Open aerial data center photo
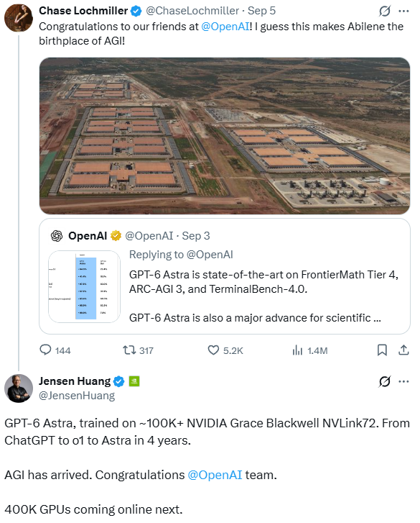The image size is (420, 523). pyautogui.click(x=225, y=136)
